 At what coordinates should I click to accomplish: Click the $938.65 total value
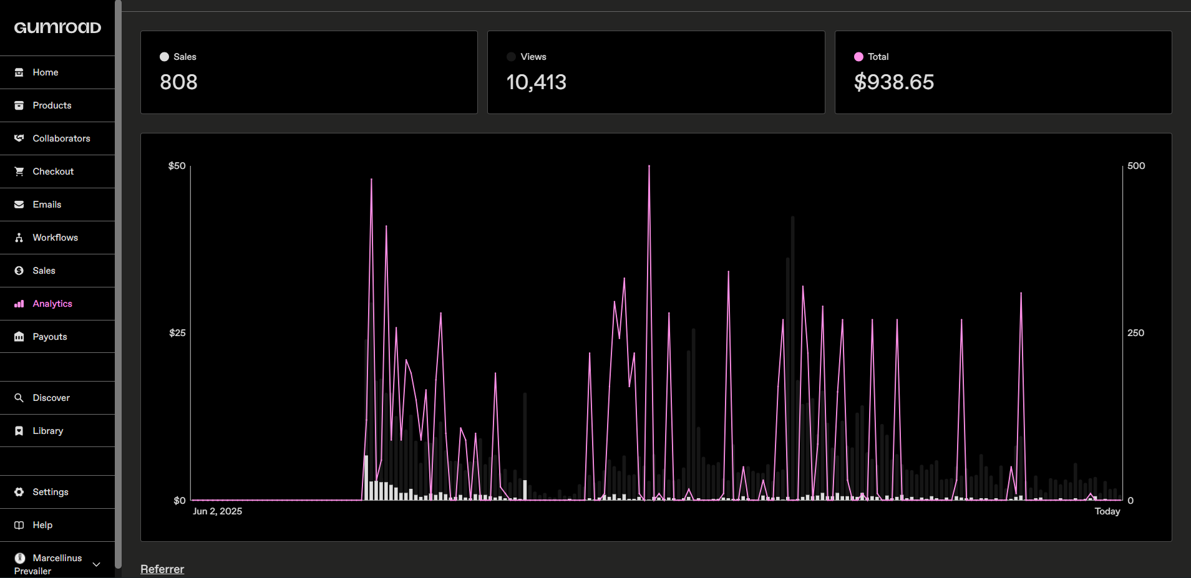coord(894,82)
